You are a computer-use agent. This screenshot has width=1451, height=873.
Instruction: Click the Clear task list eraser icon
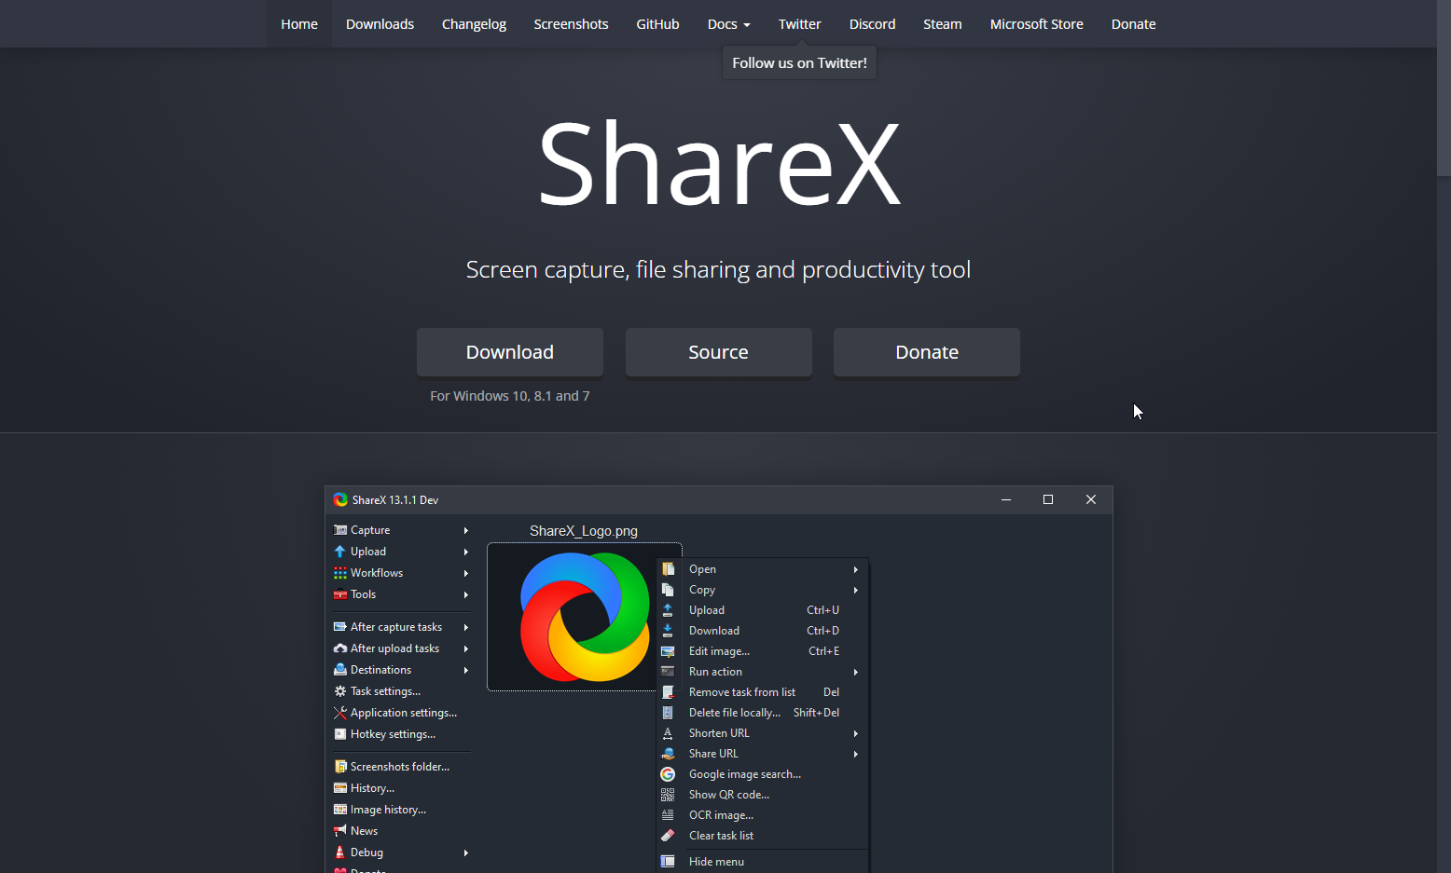[x=668, y=836]
